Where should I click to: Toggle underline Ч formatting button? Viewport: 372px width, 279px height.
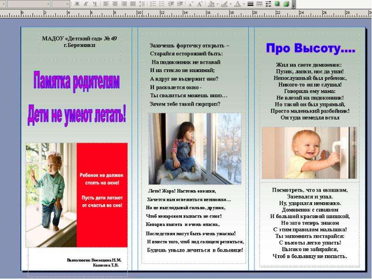[95, 4]
